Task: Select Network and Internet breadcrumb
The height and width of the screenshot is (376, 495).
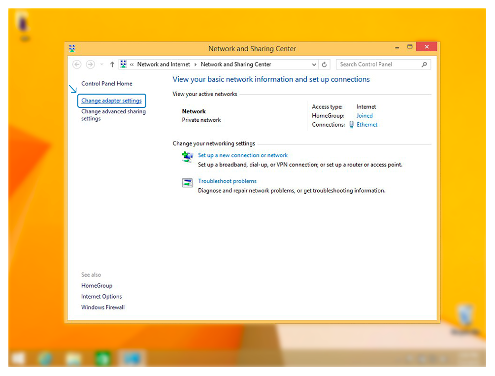Action: pos(164,65)
